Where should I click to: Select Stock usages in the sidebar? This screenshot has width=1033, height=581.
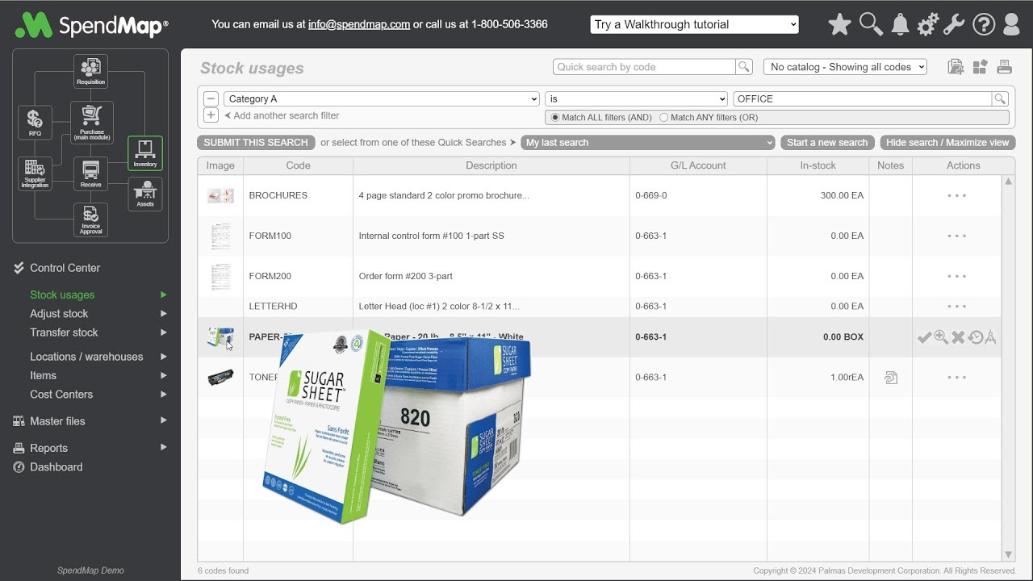[x=62, y=295]
